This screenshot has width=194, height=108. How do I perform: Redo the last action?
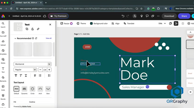coord(128,16)
